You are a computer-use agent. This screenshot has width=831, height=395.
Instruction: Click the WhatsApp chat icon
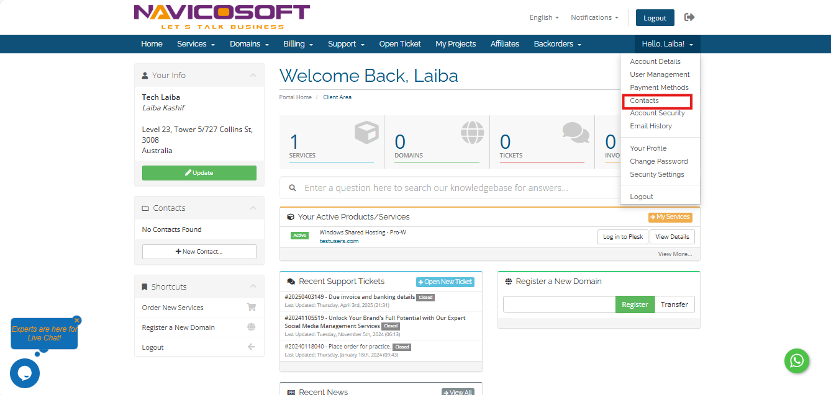pos(796,360)
